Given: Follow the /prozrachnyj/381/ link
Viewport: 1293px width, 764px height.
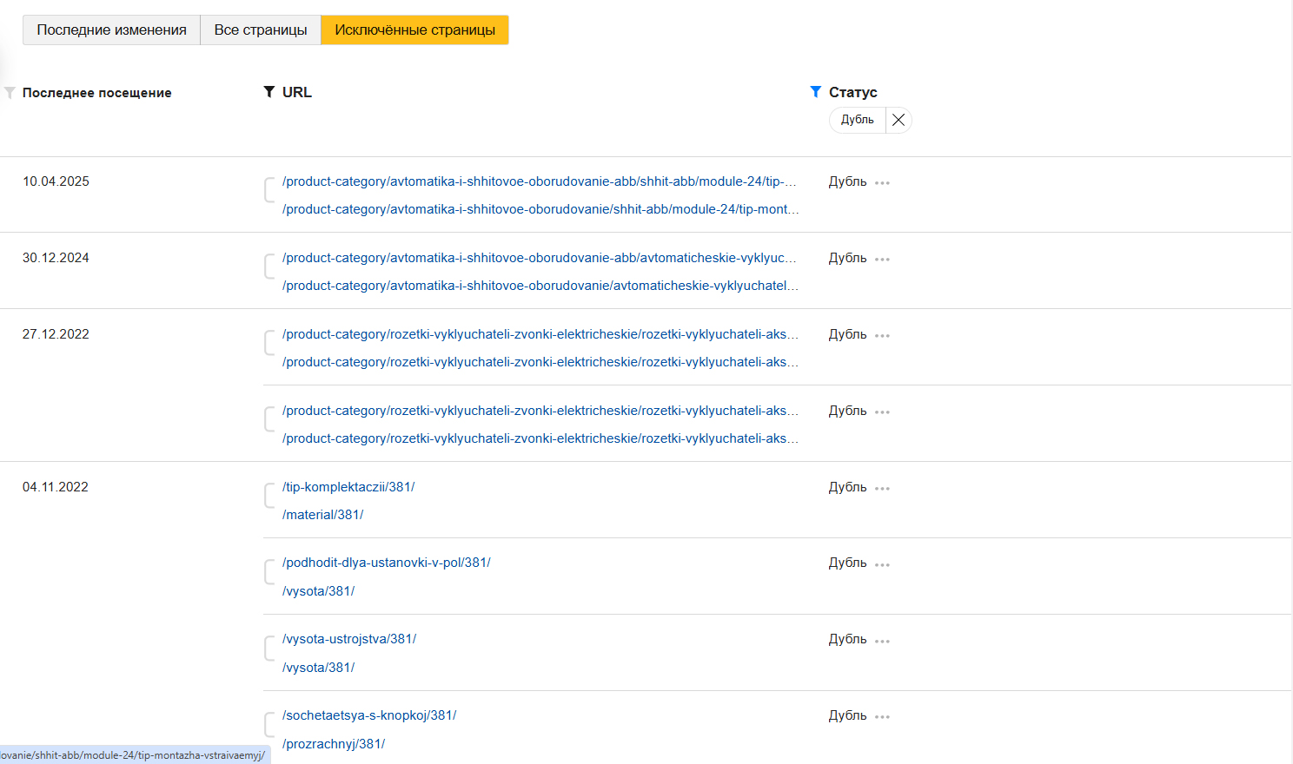Looking at the screenshot, I should coord(334,744).
